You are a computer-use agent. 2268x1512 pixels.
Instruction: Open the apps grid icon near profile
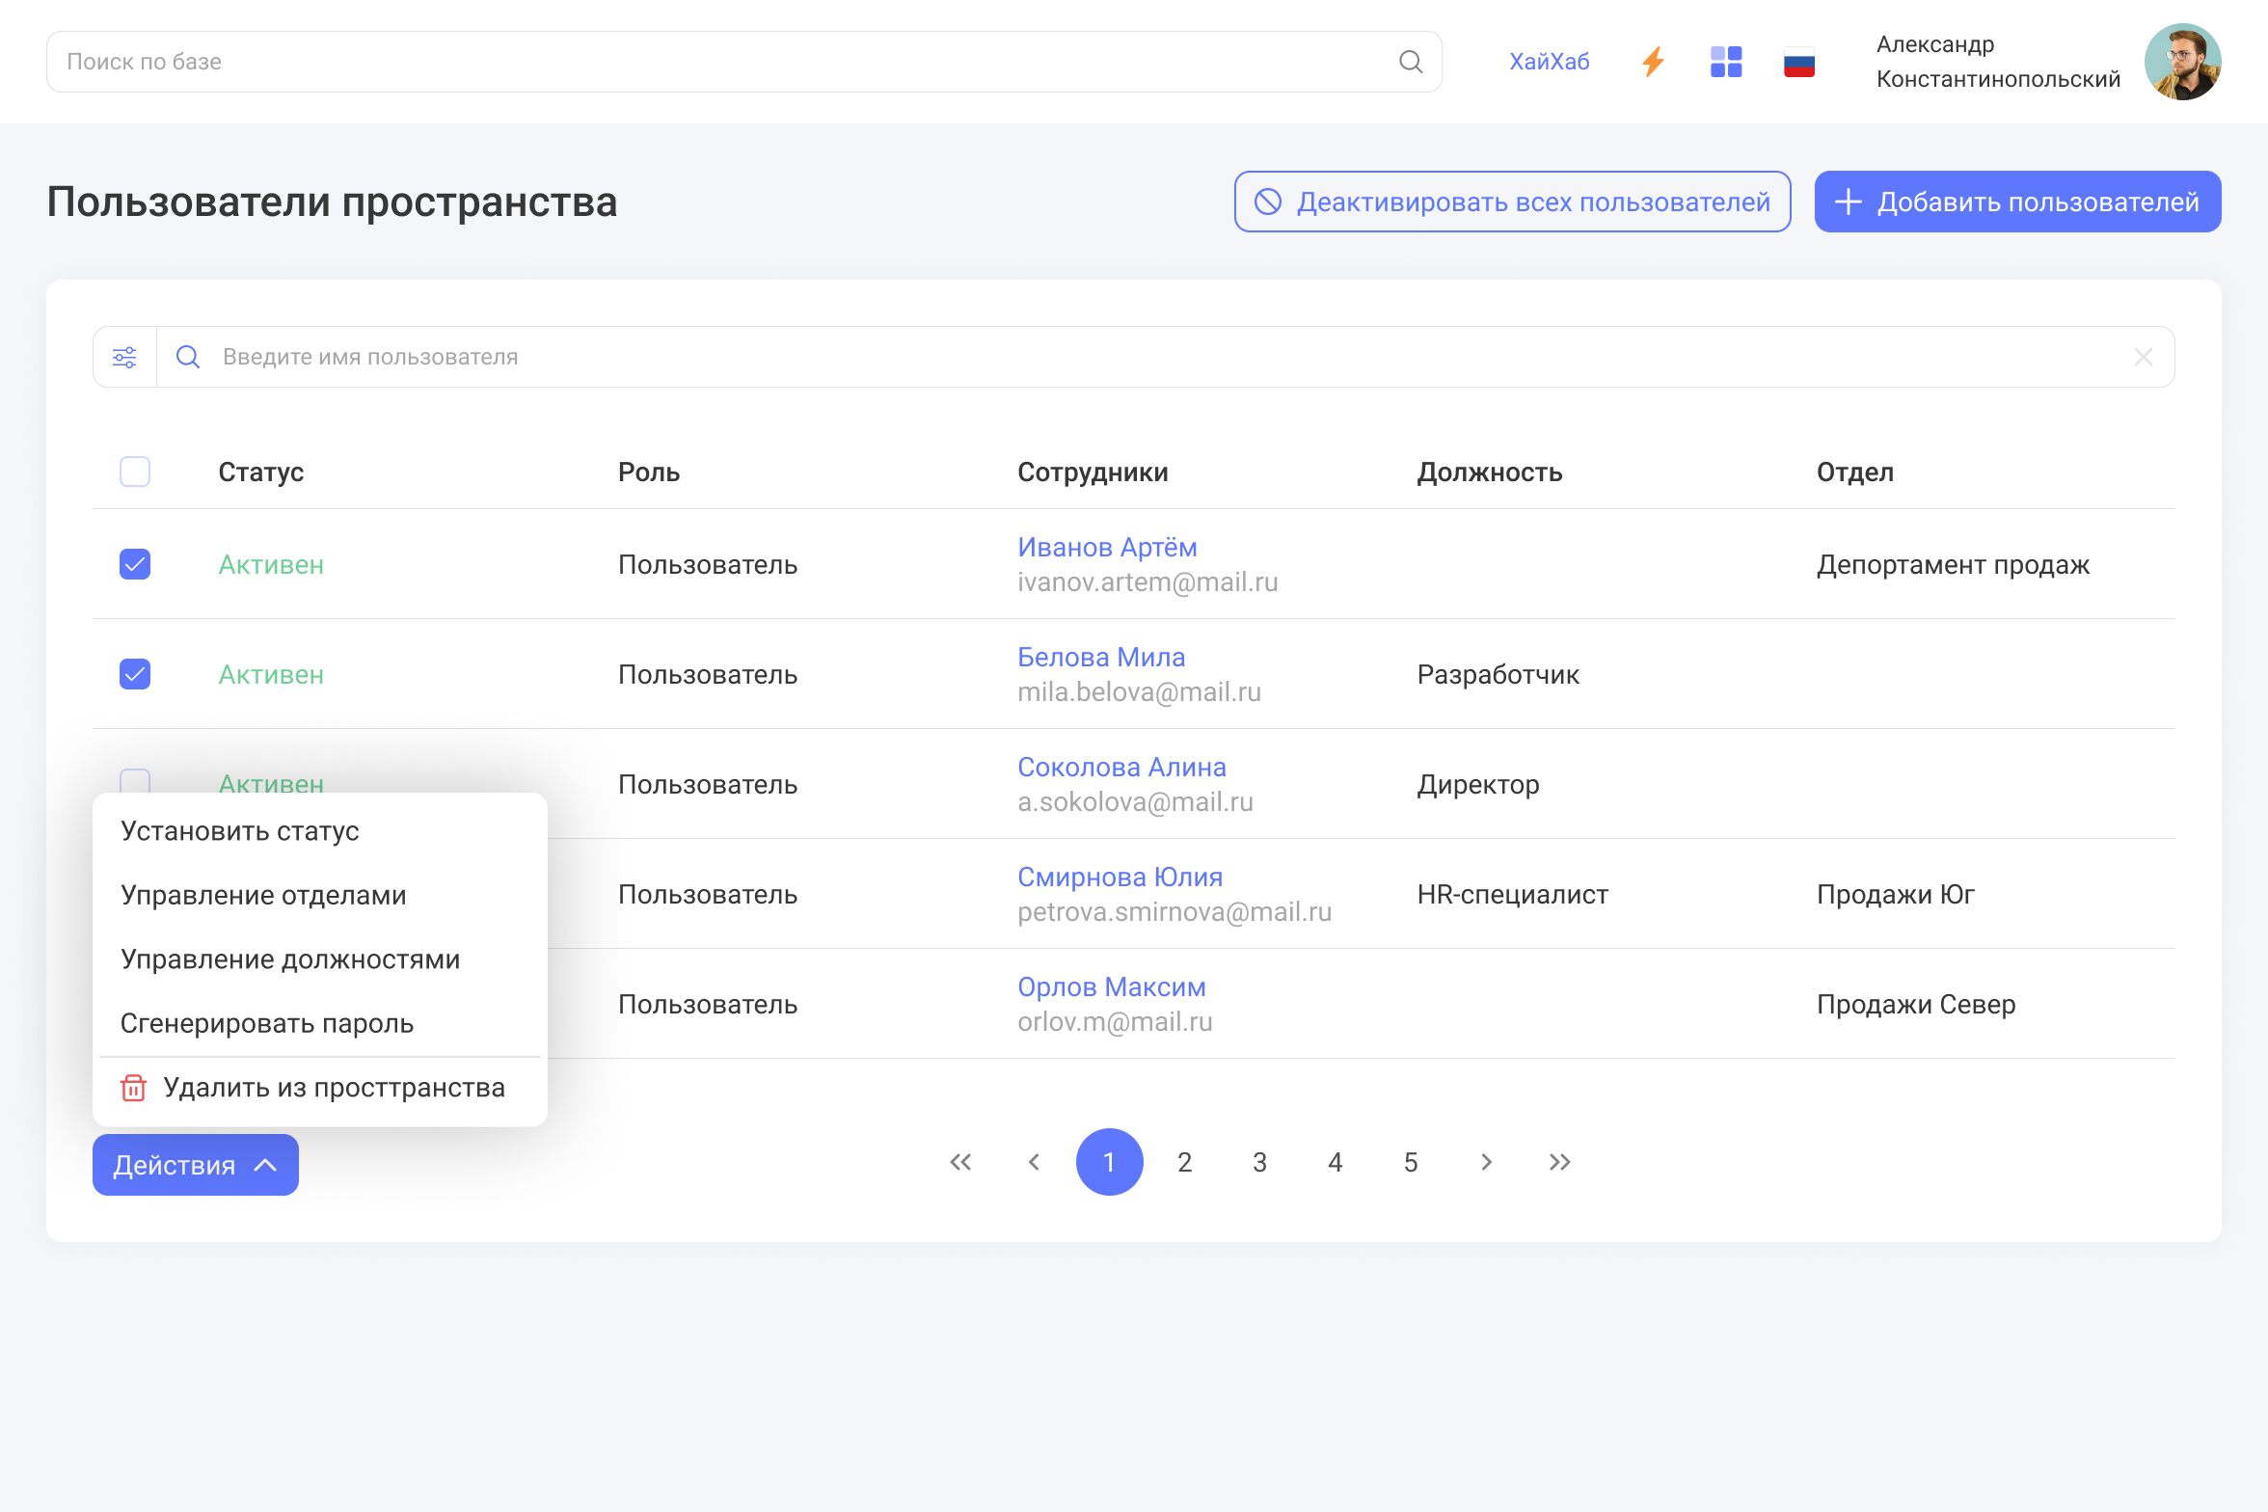coord(1725,61)
